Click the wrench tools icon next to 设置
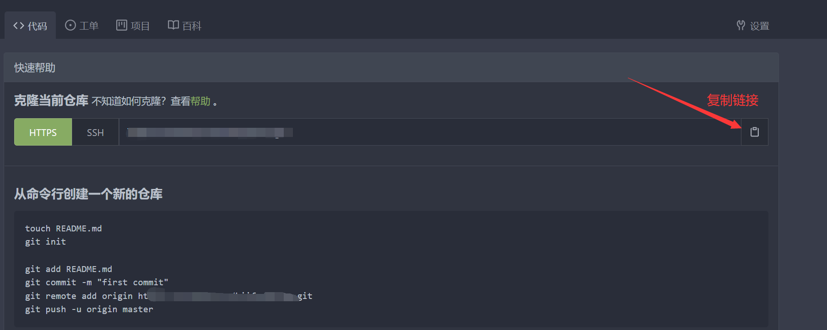The image size is (827, 330). [x=741, y=26]
